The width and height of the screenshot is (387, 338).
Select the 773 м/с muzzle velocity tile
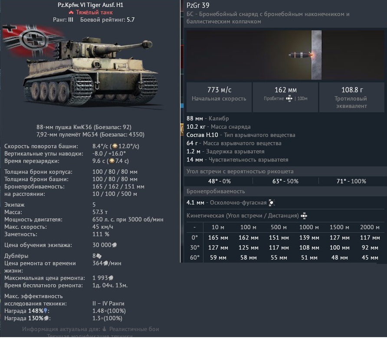[219, 97]
